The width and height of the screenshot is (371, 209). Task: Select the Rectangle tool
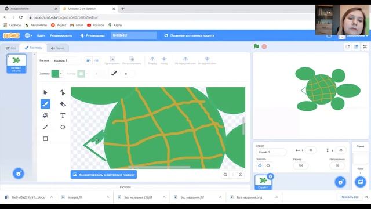[45, 139]
